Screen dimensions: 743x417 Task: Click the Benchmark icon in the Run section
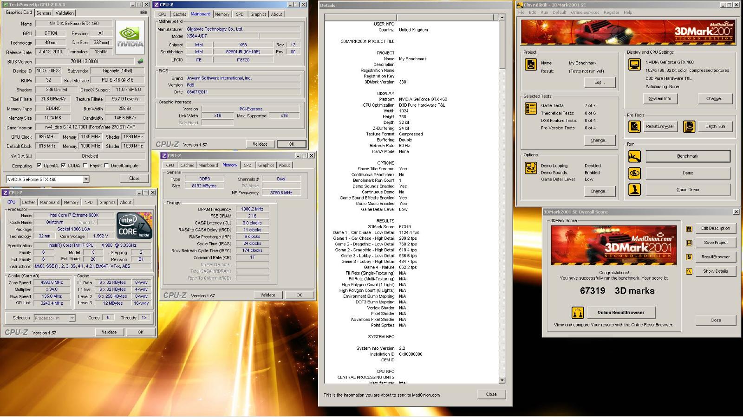[634, 156]
